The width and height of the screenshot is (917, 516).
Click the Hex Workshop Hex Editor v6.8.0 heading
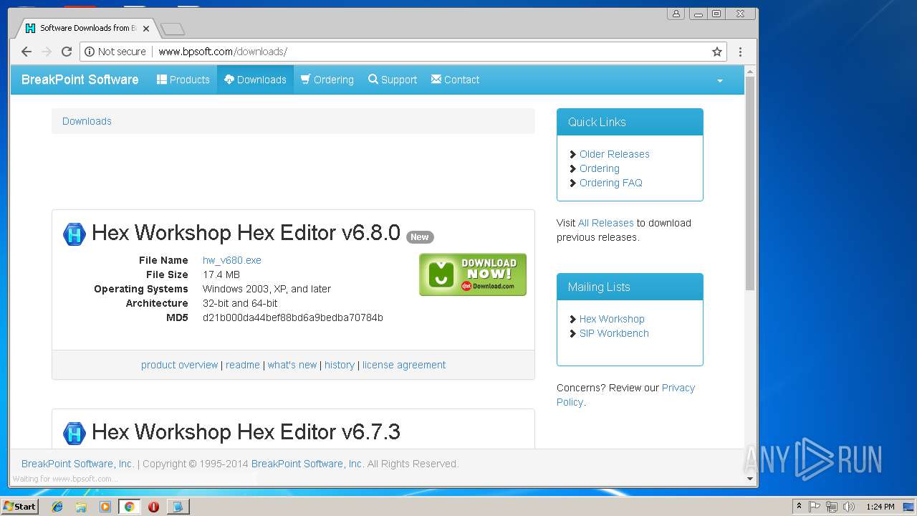click(246, 233)
